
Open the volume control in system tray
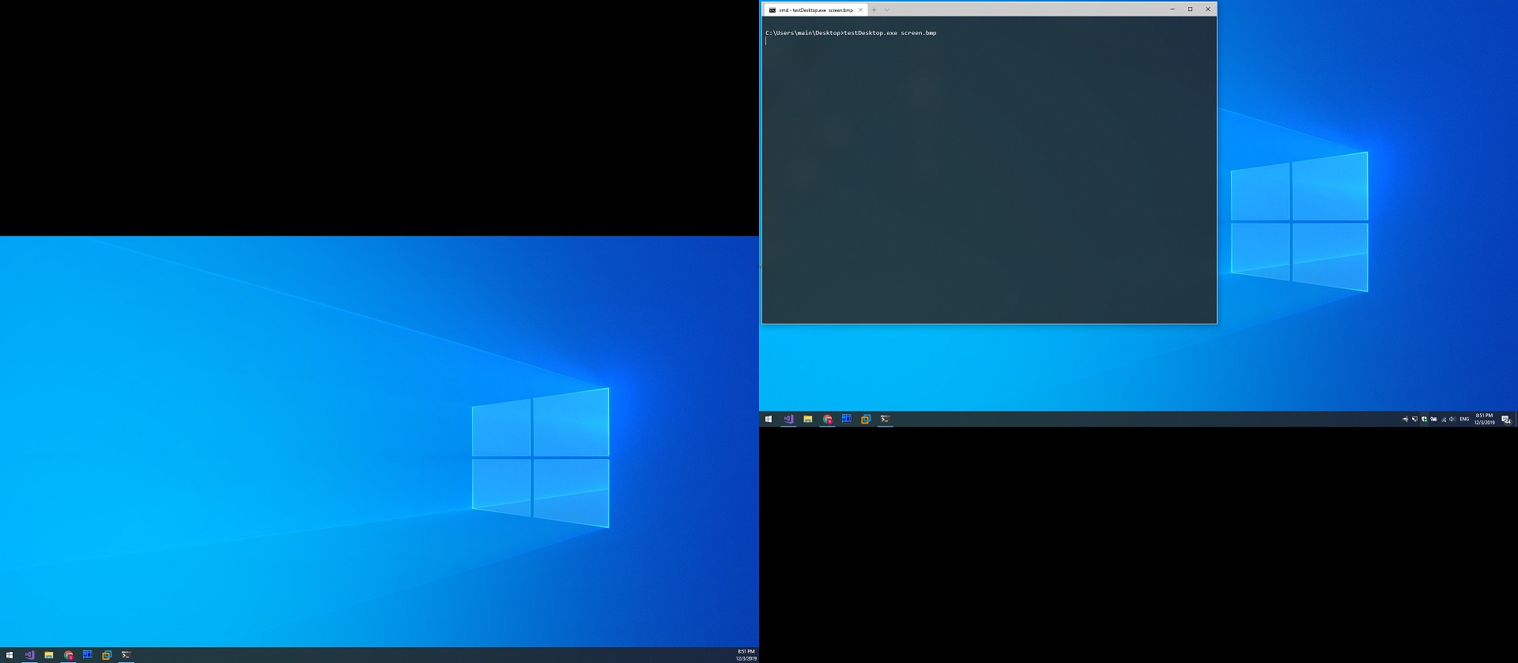point(1452,420)
